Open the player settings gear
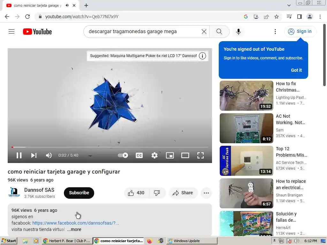 pos(155,155)
